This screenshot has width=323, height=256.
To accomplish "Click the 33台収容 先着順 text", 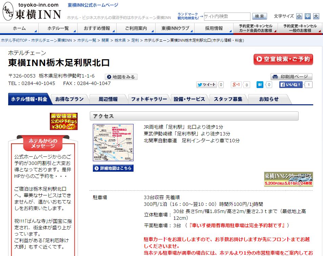I will [162, 197].
